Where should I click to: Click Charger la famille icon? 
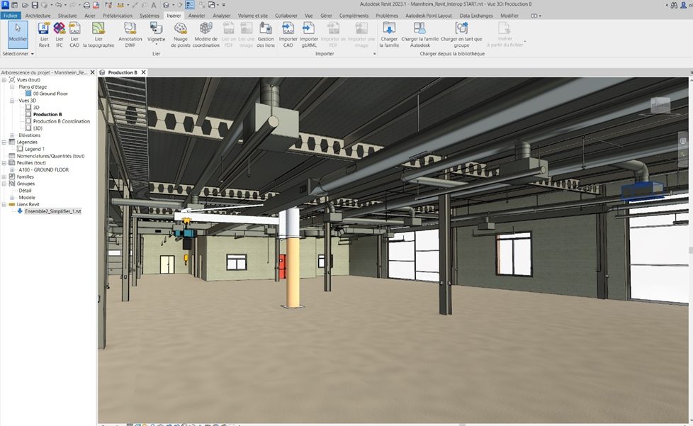pos(389,35)
